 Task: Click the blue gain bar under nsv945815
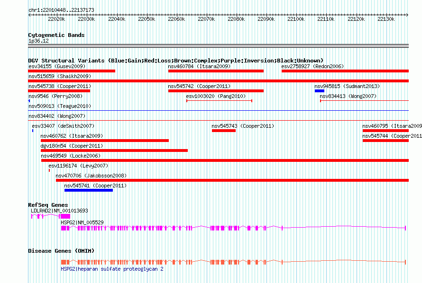320,91
